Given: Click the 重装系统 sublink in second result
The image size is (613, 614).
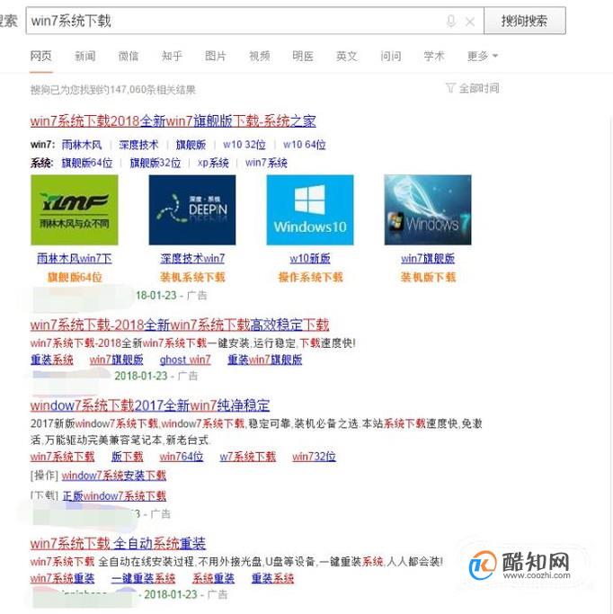Looking at the screenshot, I should pyautogui.click(x=51, y=360).
